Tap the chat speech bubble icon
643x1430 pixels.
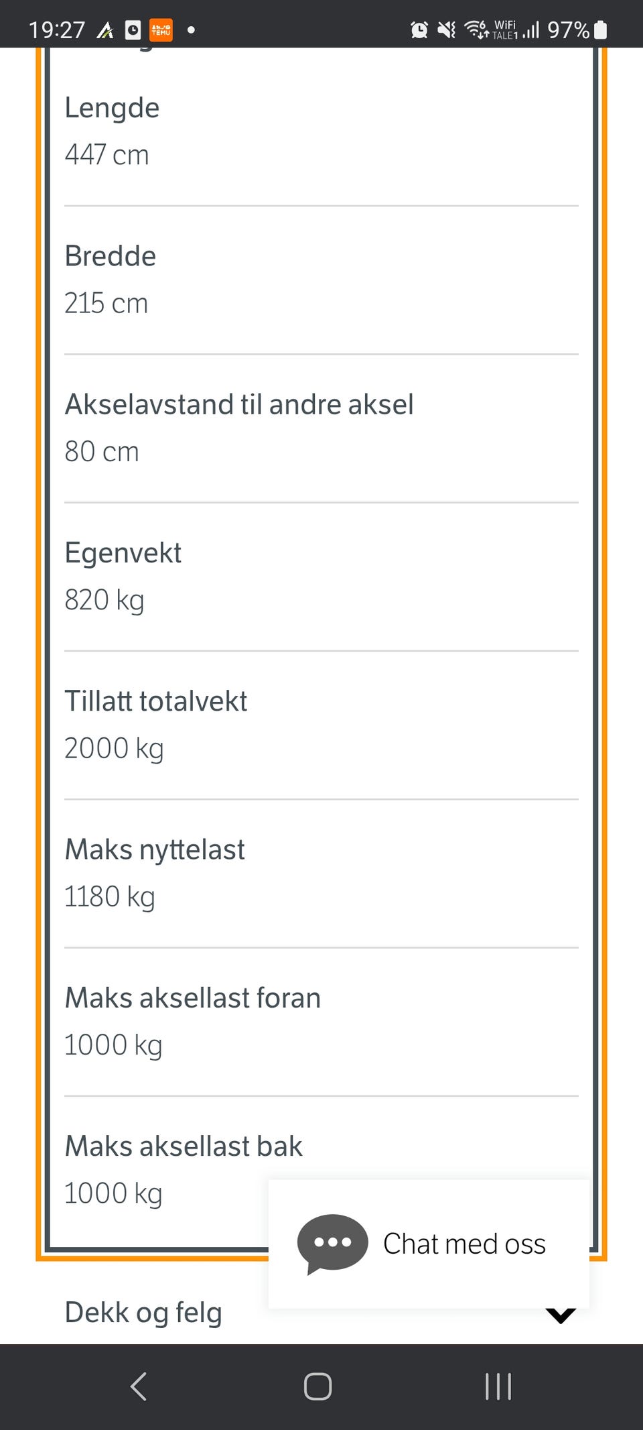point(332,1244)
